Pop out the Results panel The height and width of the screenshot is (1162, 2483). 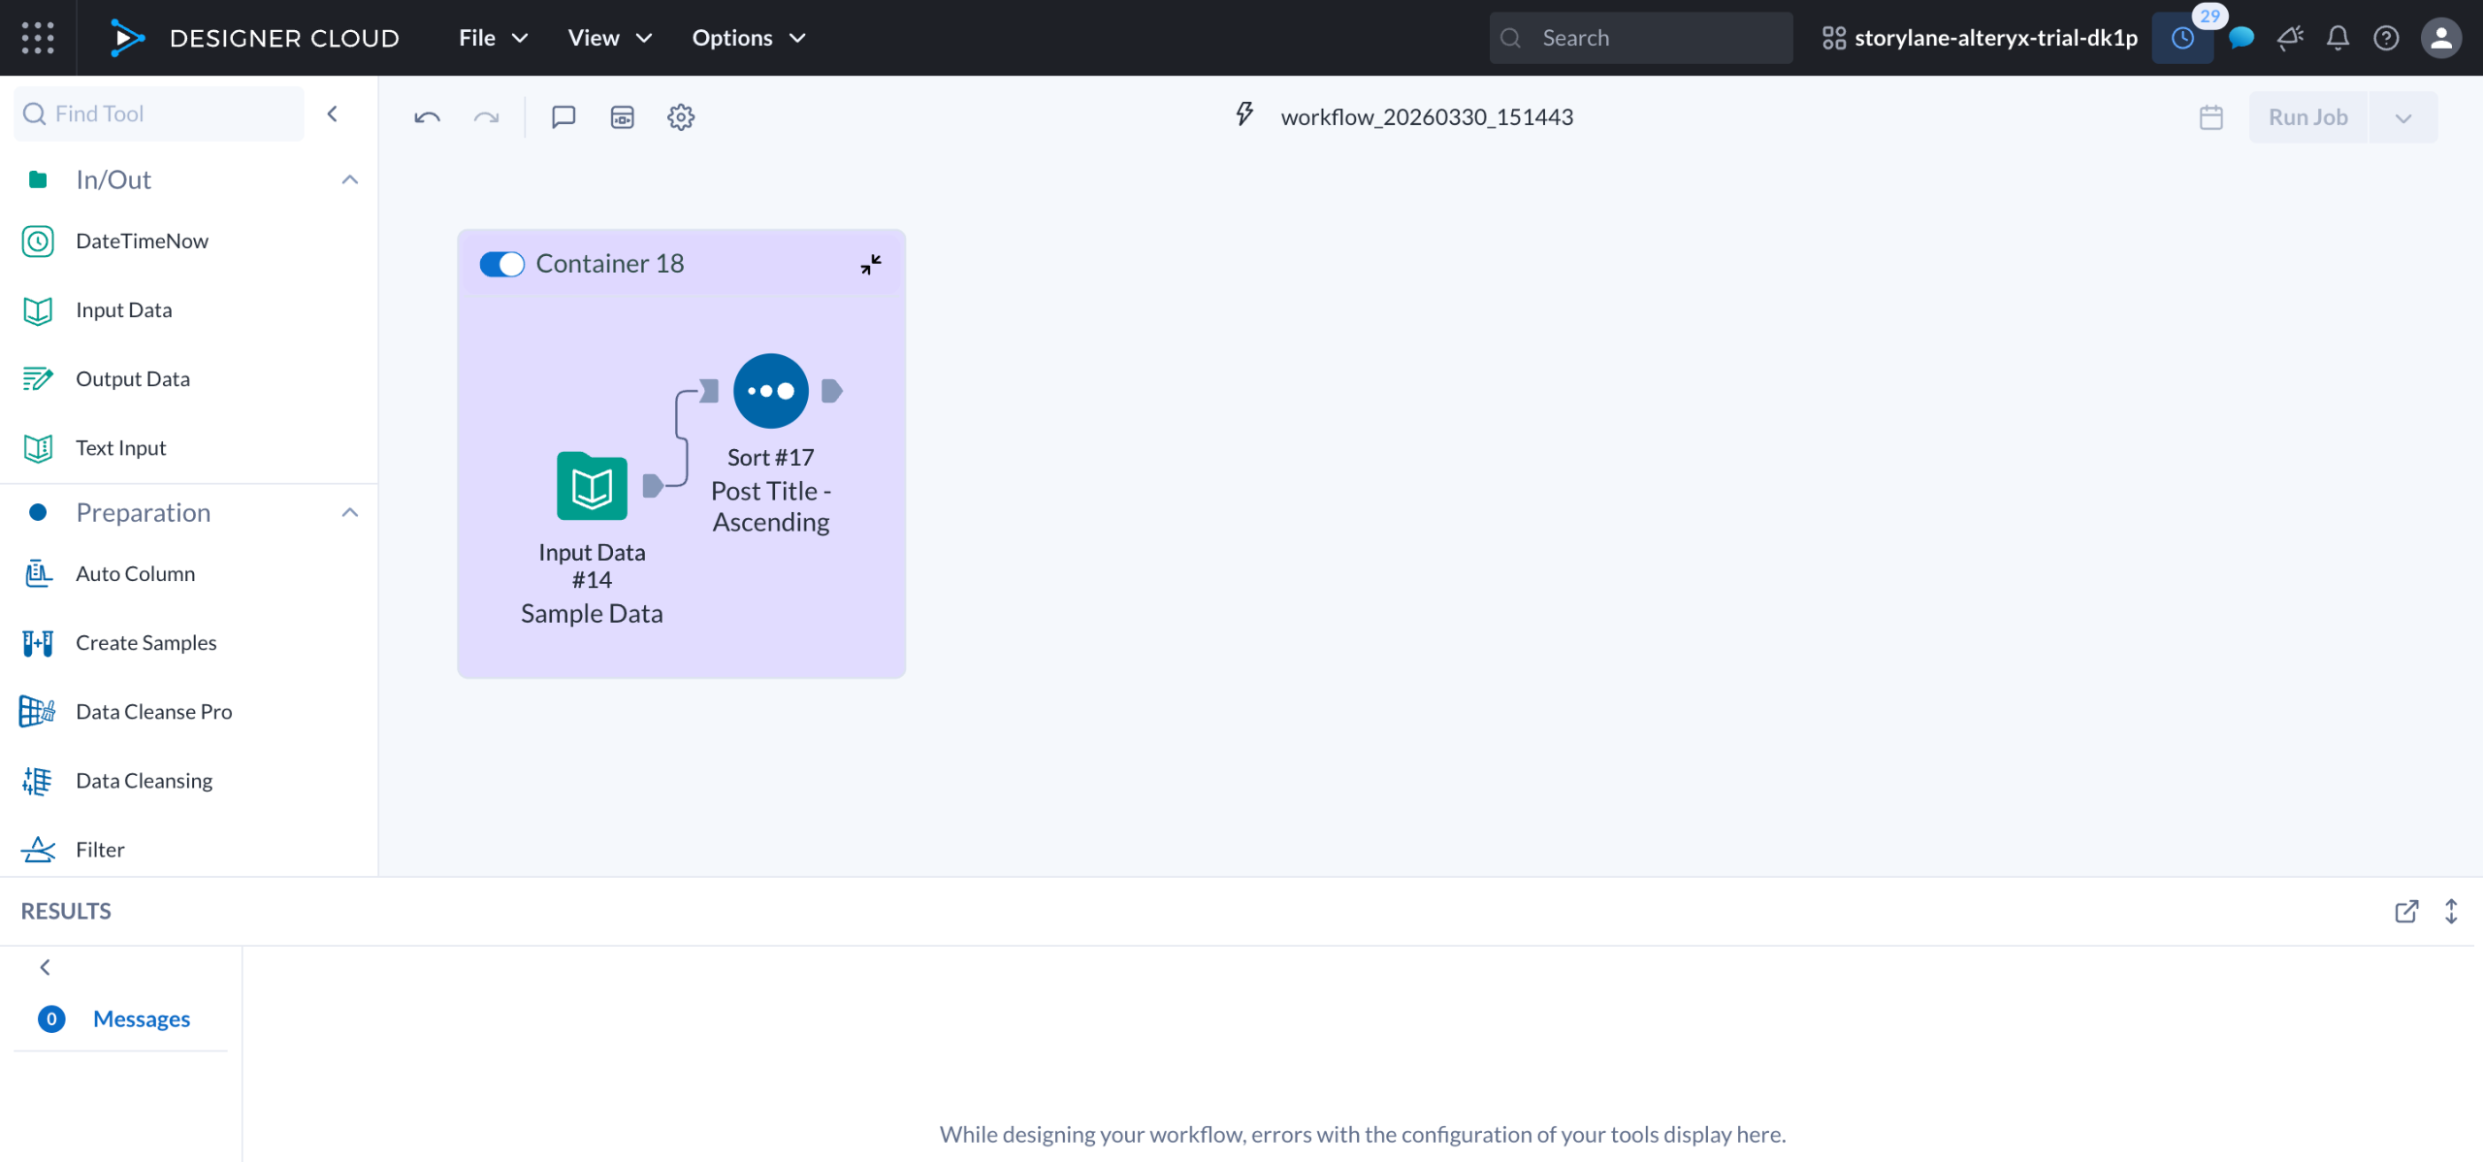pyautogui.click(x=2405, y=911)
